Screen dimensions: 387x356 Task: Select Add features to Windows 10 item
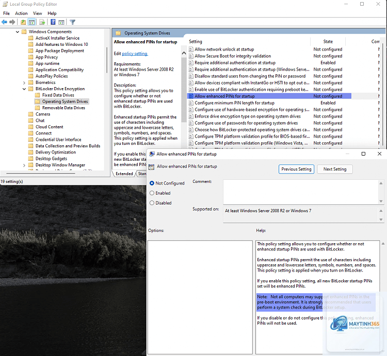(62, 44)
